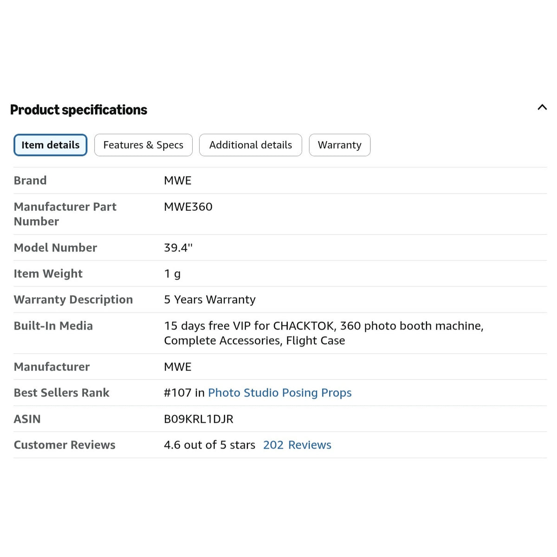Screen dimensions: 557x557
Task: Click the MWE360 part number value
Action: (188, 207)
